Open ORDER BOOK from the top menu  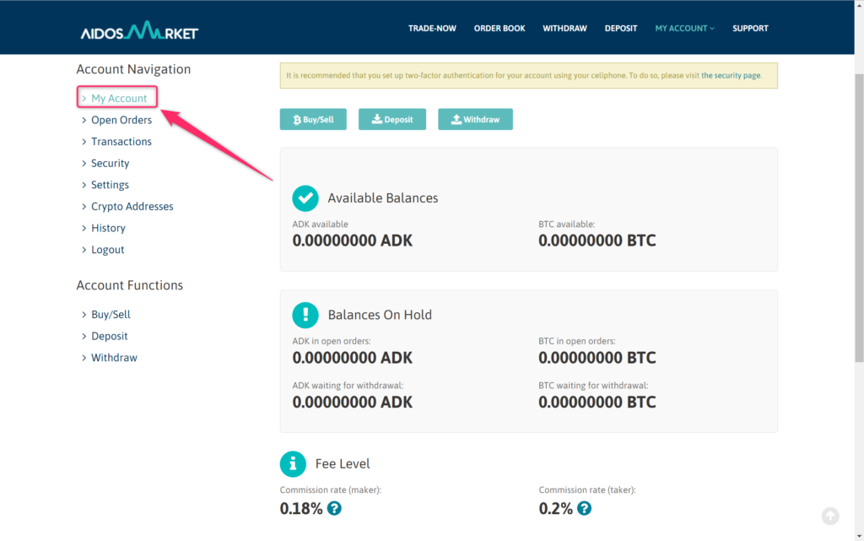coord(499,29)
